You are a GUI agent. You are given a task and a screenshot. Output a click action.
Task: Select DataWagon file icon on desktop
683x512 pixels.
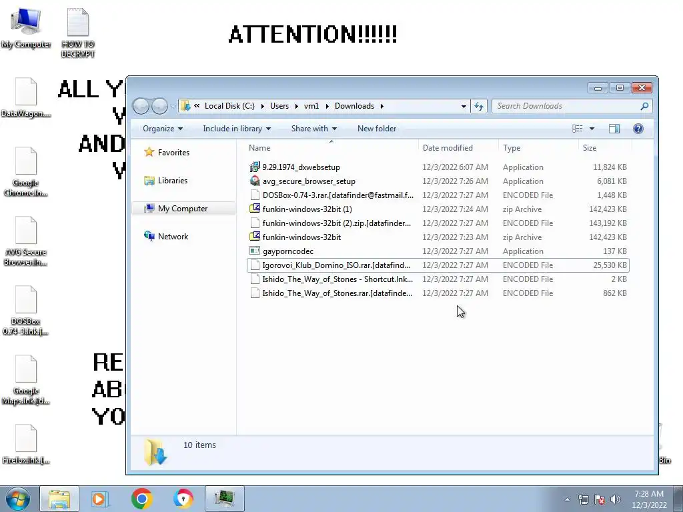(x=26, y=97)
